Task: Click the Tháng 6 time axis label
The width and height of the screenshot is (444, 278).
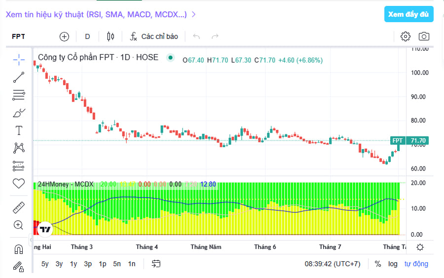Action: pyautogui.click(x=265, y=247)
